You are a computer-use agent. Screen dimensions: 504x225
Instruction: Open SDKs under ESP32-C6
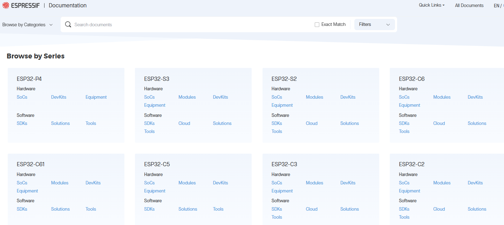point(404,123)
